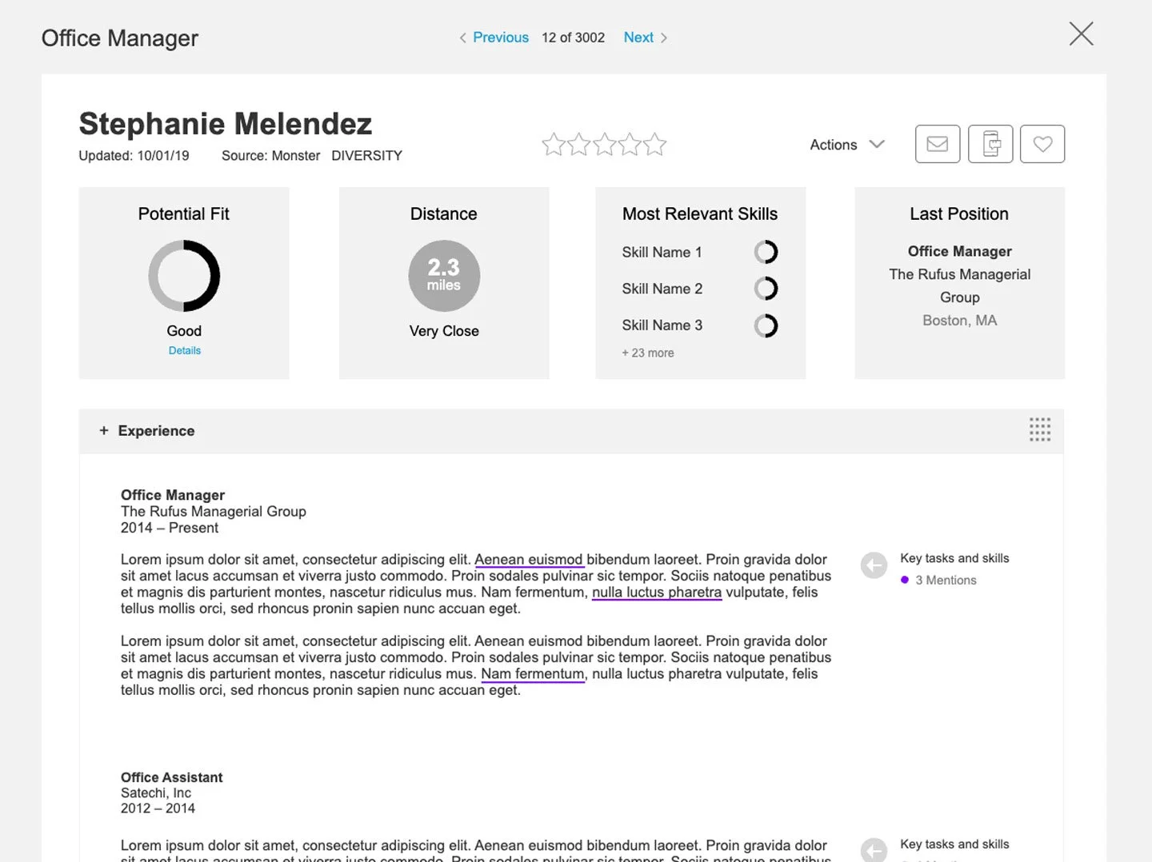
Task: Click 'Office Manager' page title at top
Action: click(x=120, y=38)
